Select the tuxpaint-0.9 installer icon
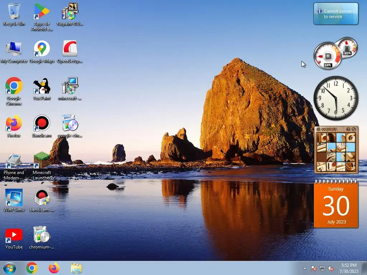The height and width of the screenshot is (275, 367). [70, 14]
